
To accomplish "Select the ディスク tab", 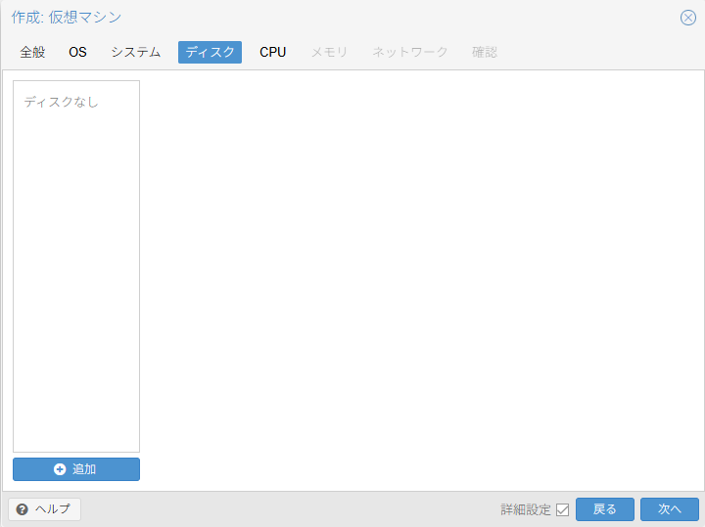I will pyautogui.click(x=210, y=52).
